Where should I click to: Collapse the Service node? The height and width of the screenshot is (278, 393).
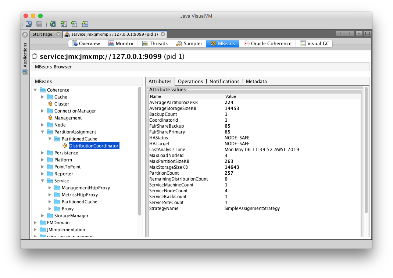43,181
